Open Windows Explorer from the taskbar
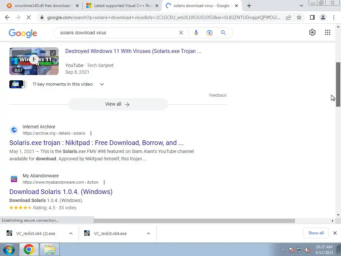Screen dimensions: 341x256 point(50,249)
